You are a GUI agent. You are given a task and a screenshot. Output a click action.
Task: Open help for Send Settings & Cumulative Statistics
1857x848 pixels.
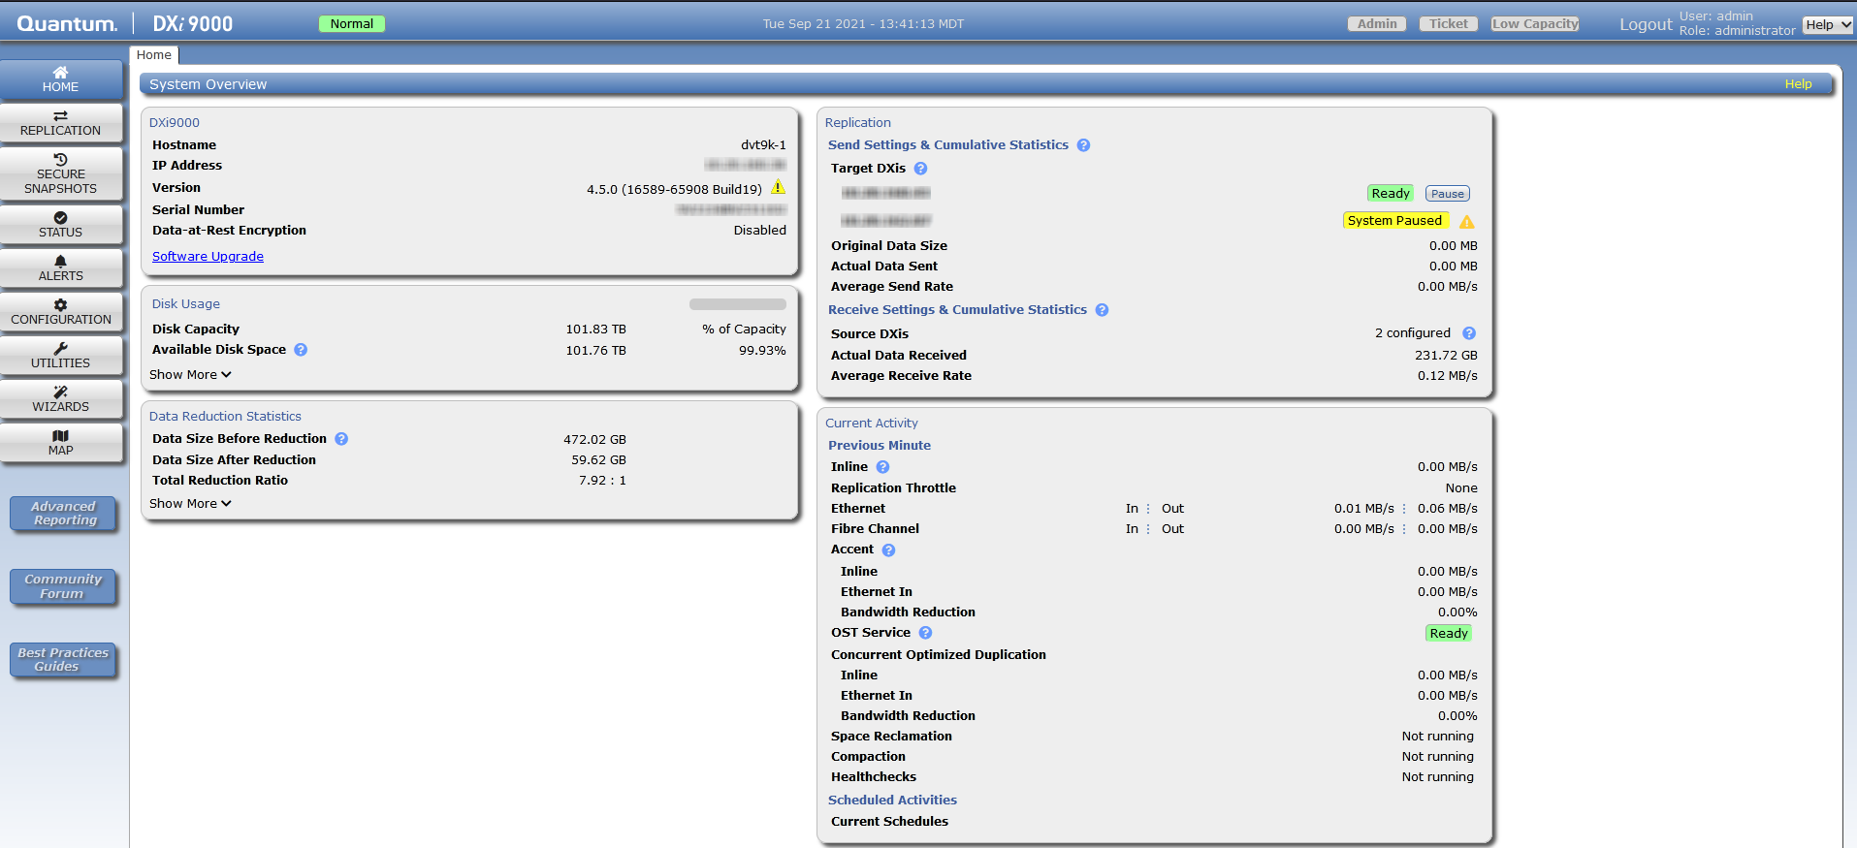(x=1083, y=145)
